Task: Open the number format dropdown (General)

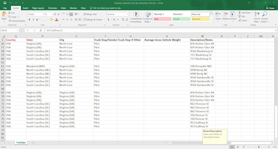Action: tap(127, 14)
